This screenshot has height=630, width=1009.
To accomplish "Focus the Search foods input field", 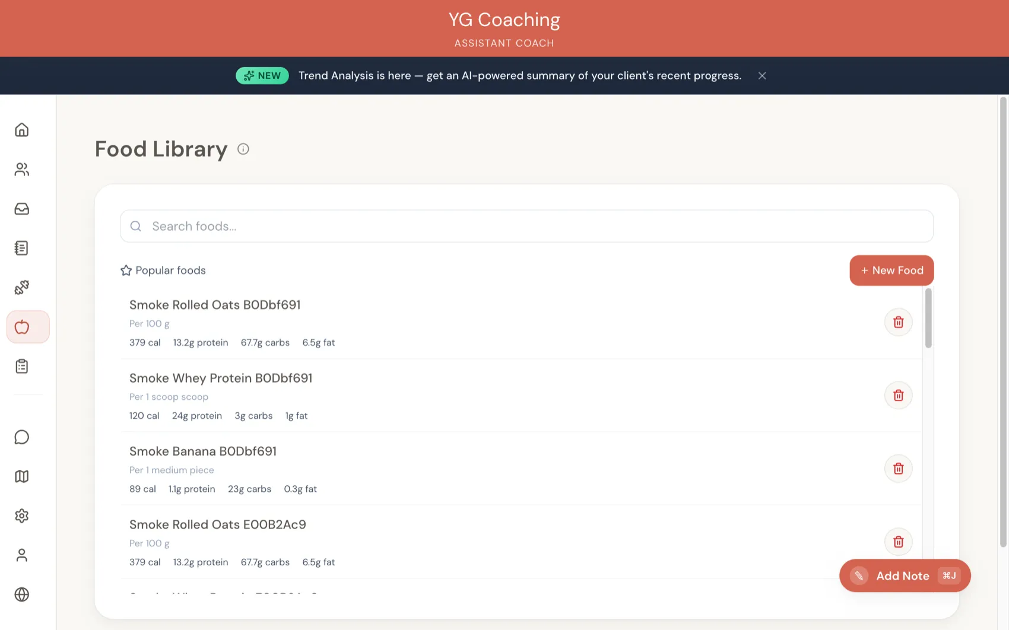I will [526, 226].
